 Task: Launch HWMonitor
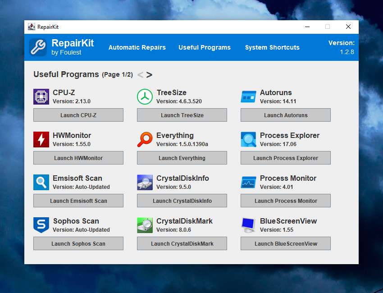point(78,158)
